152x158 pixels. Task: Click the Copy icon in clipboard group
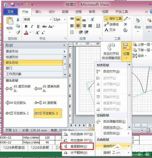18,26
